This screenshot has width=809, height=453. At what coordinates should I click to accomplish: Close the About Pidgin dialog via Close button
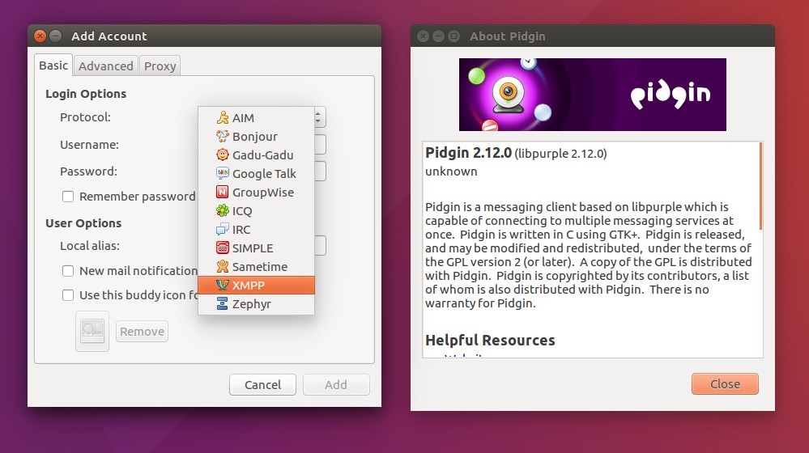pos(725,384)
